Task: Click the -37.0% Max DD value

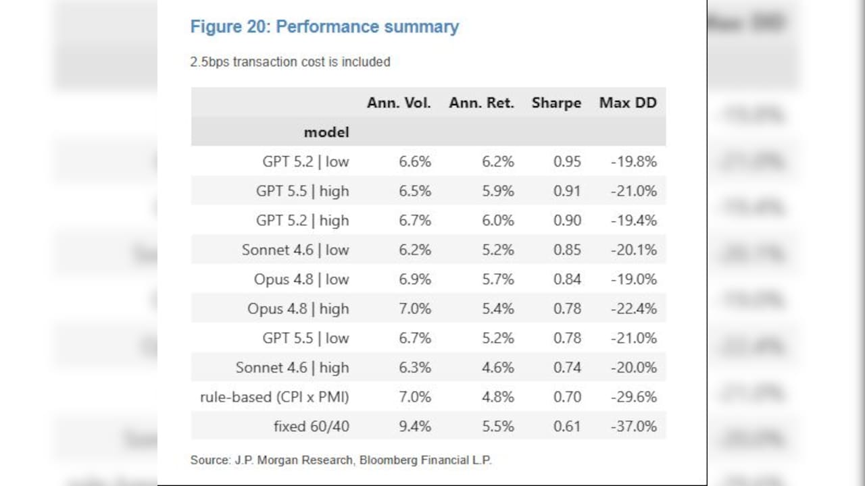Action: click(x=634, y=427)
